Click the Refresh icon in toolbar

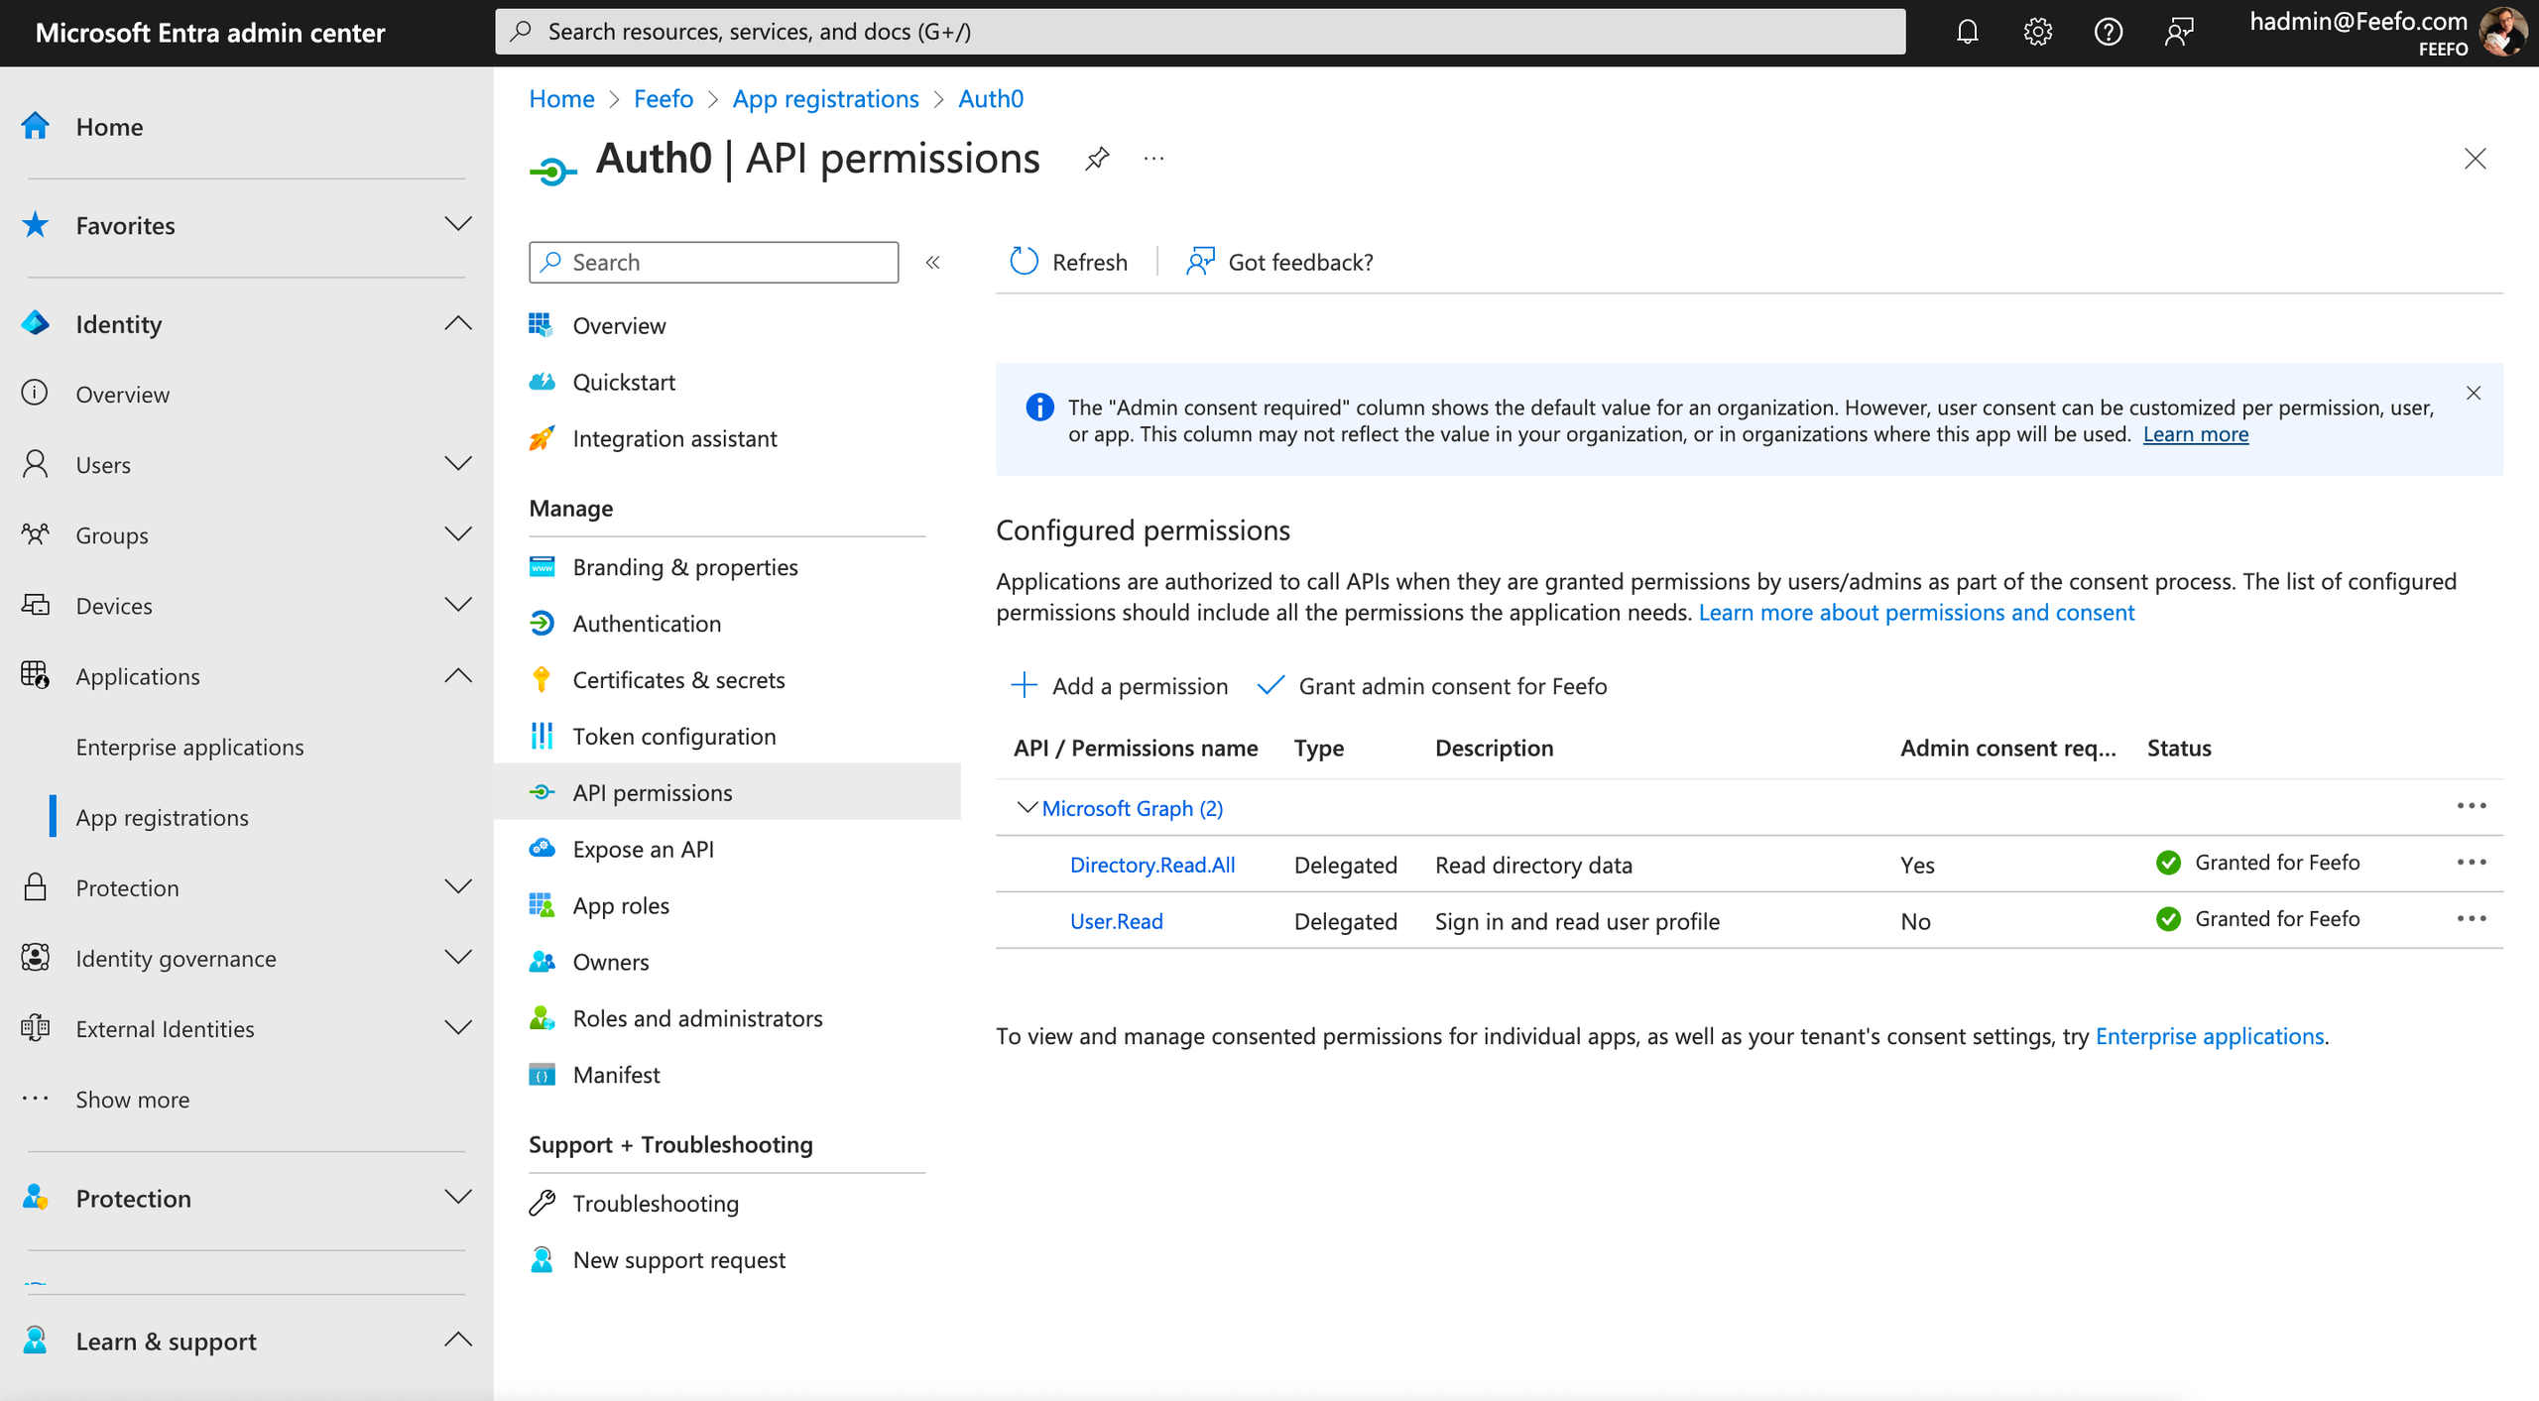click(x=1024, y=262)
